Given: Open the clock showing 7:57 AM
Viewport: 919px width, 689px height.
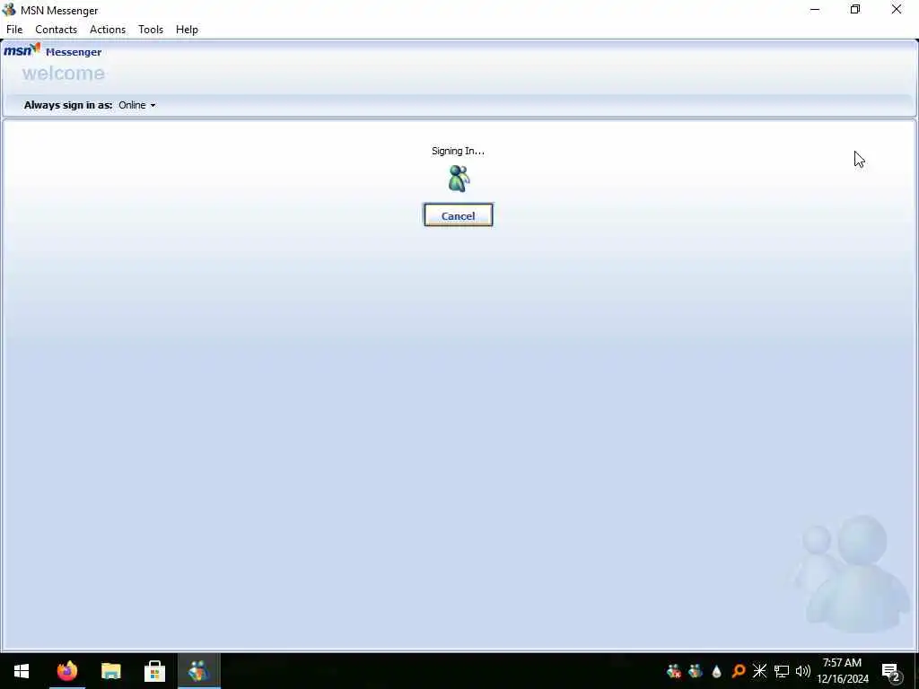Looking at the screenshot, I should 842,671.
